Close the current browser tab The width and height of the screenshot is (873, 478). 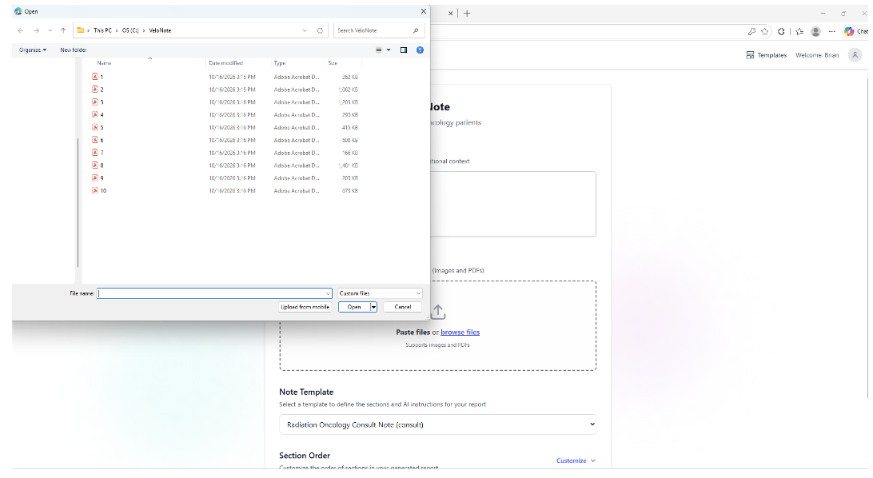450,14
